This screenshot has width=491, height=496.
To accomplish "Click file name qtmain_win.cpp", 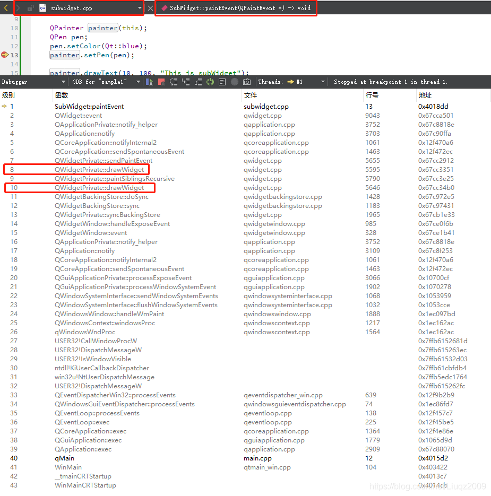I will [267, 467].
